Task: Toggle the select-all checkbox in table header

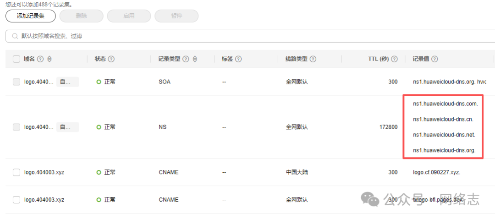Action: (16, 59)
